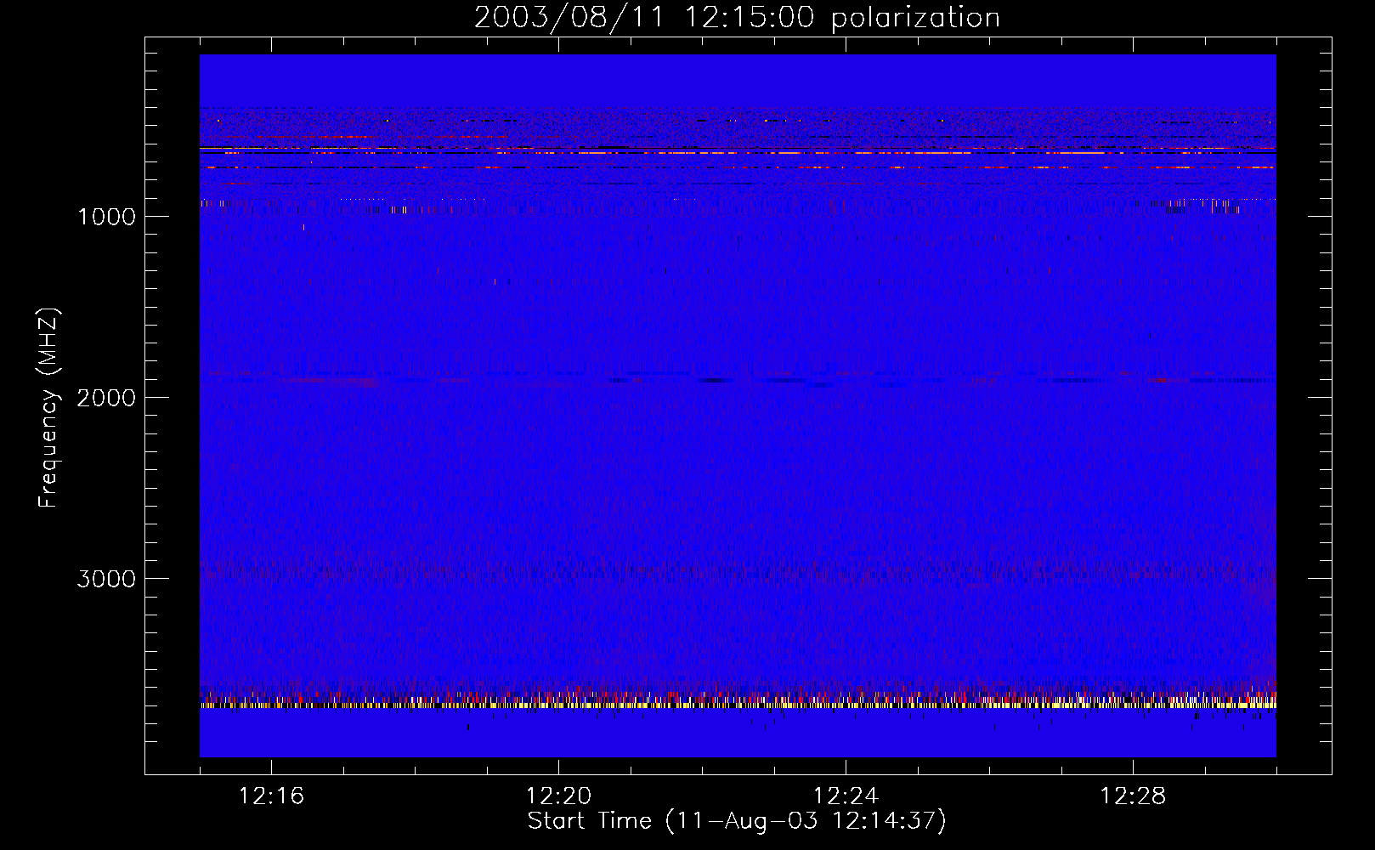
Task: Click the 2000 frequency tick label
Action: point(106,398)
